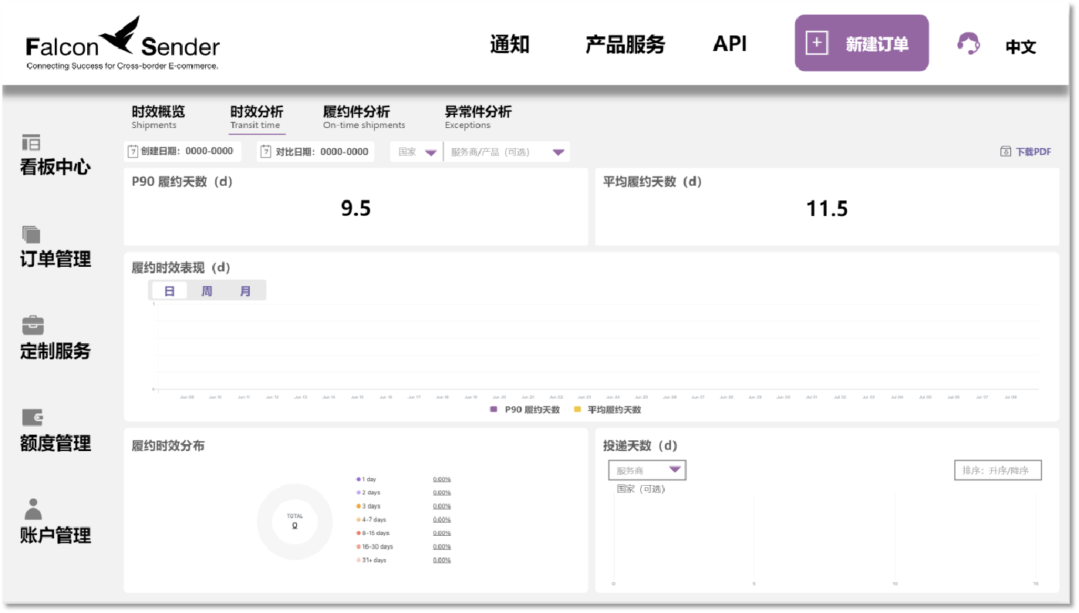Open order management (订单管理) stack icon

[x=31, y=234]
